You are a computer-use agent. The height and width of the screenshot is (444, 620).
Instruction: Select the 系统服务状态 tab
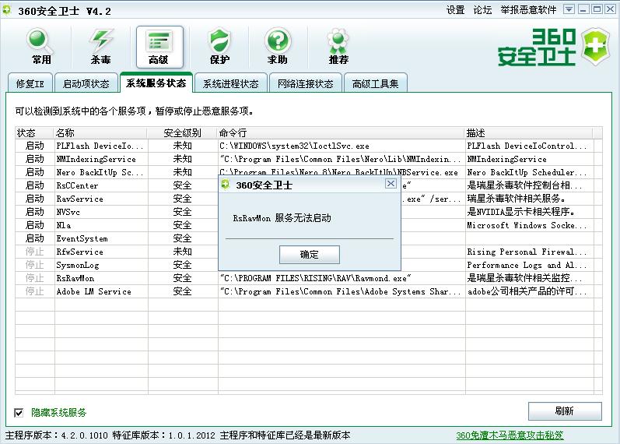point(156,83)
